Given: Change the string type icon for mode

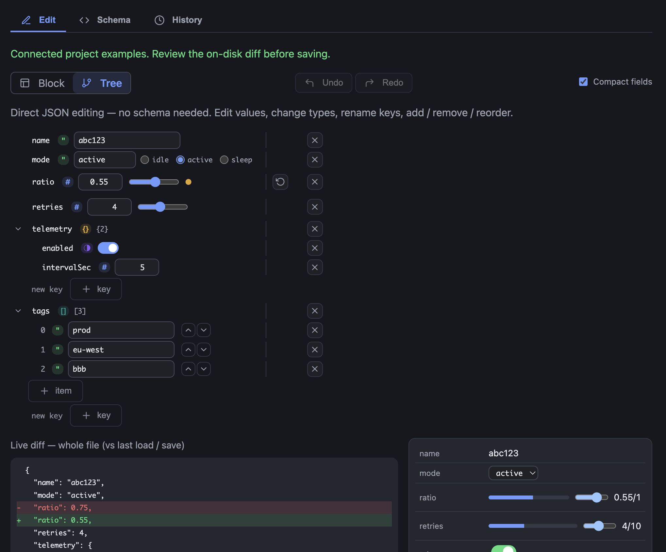Looking at the screenshot, I should (63, 160).
